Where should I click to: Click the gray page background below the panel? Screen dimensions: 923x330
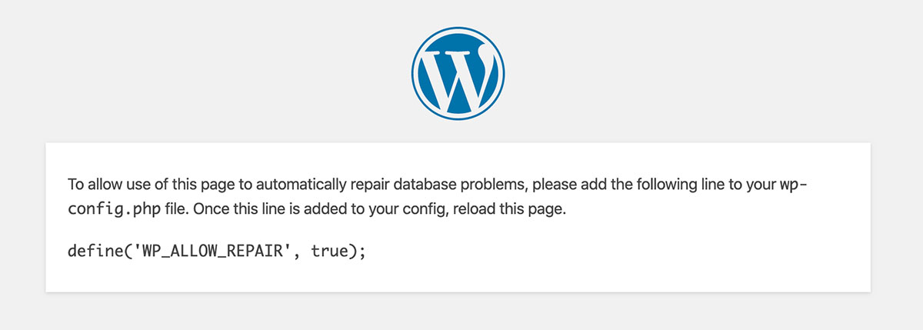tap(461, 312)
